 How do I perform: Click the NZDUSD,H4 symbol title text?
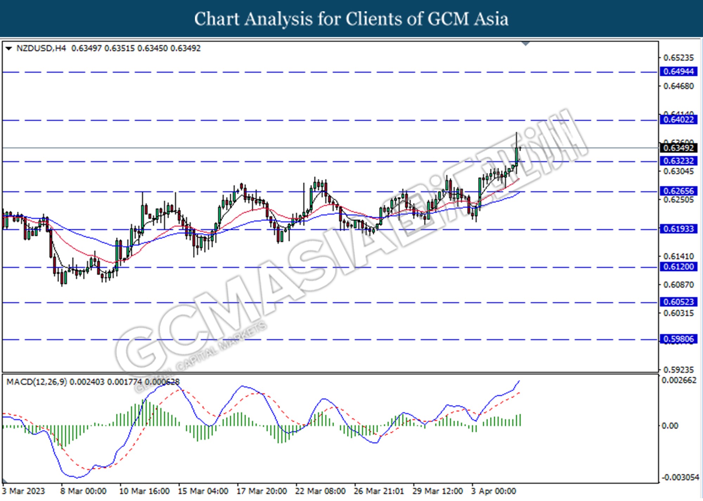(x=41, y=48)
